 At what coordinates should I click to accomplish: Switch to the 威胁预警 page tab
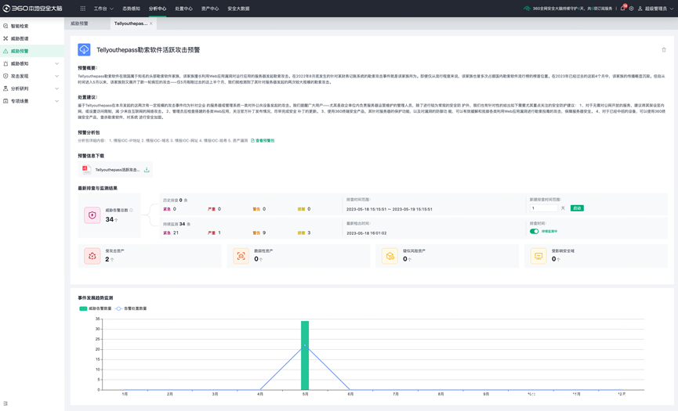tap(86, 23)
